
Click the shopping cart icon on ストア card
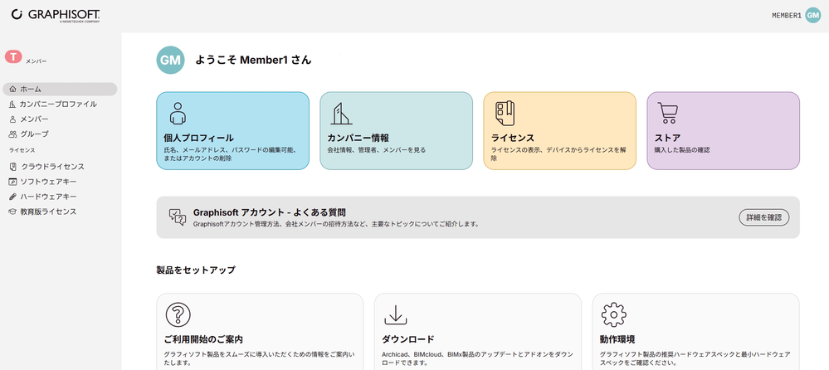click(667, 113)
